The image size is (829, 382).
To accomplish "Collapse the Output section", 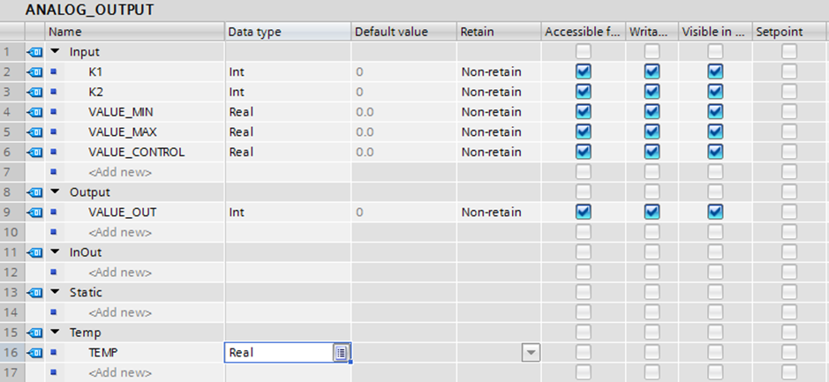I will point(55,192).
